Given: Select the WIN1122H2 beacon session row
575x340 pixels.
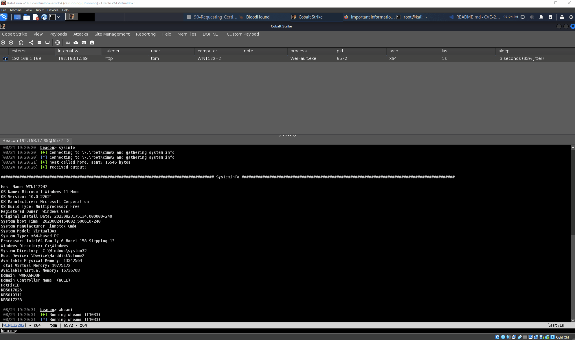Looking at the screenshot, I should point(209,58).
